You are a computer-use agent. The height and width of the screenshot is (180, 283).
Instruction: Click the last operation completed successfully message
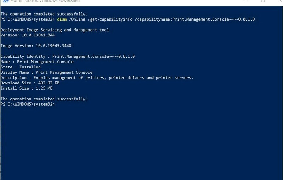click(44, 99)
